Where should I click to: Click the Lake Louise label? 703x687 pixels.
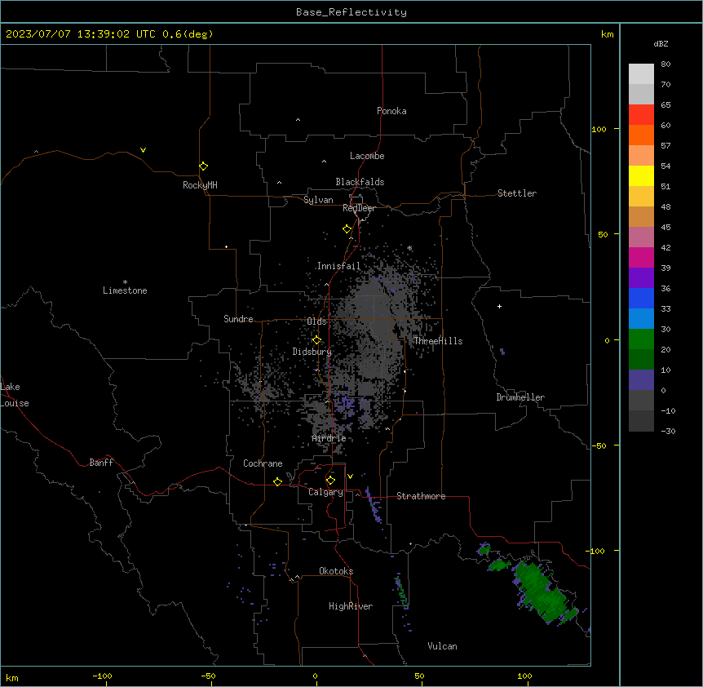[15, 395]
